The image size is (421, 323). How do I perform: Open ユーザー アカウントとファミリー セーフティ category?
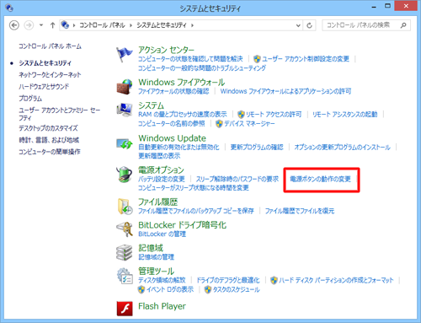(x=59, y=114)
